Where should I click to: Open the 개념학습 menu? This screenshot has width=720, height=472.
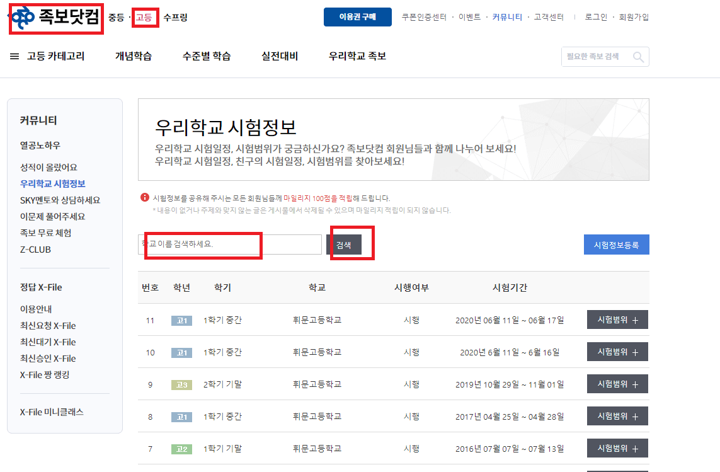point(133,55)
